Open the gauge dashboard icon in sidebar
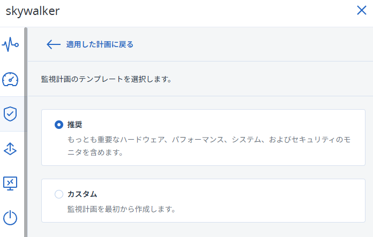 pyautogui.click(x=10, y=79)
